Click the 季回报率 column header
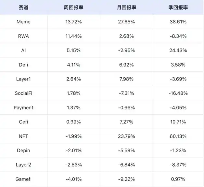Viewport: 204px width, 187px height. pyautogui.click(x=178, y=7)
